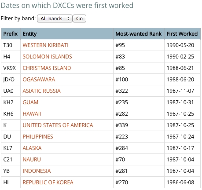Open the CHRISTMAS ISLAND entity link
The height and width of the screenshot is (190, 202).
point(47,68)
